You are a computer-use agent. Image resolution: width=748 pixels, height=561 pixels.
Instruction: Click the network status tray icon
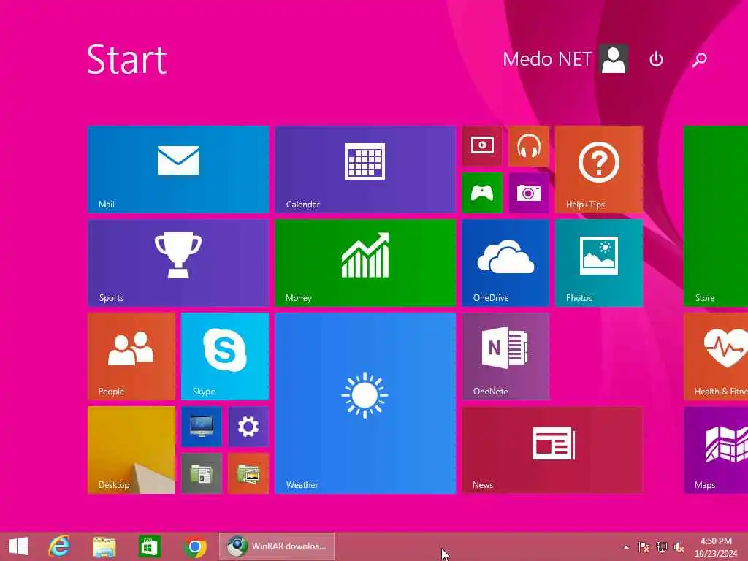[x=662, y=547]
